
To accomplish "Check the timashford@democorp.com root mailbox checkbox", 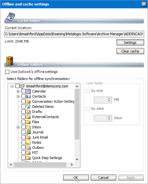I will (x=17, y=86).
